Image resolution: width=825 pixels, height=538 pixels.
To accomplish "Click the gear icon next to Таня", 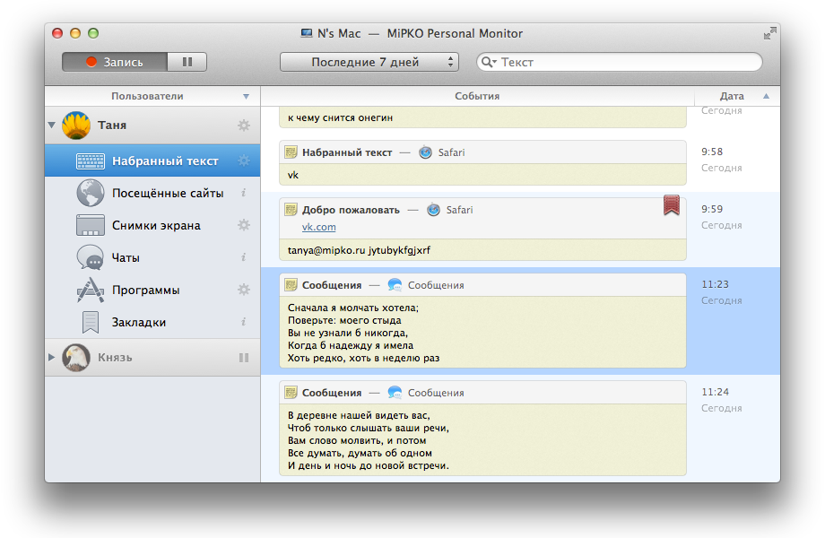I will pos(244,126).
